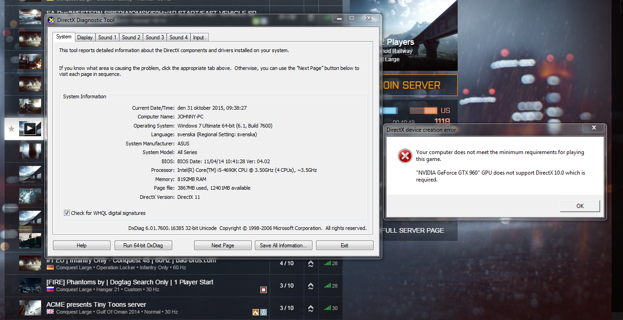Select the Input tab

click(199, 37)
